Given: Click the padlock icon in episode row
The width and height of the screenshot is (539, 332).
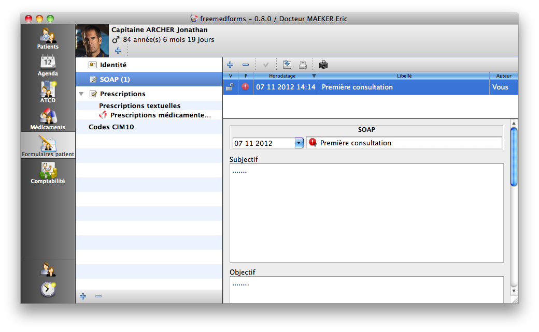Looking at the screenshot, I should coord(230,87).
